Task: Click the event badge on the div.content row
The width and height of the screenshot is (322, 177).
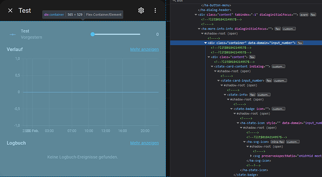Action: click(304, 14)
